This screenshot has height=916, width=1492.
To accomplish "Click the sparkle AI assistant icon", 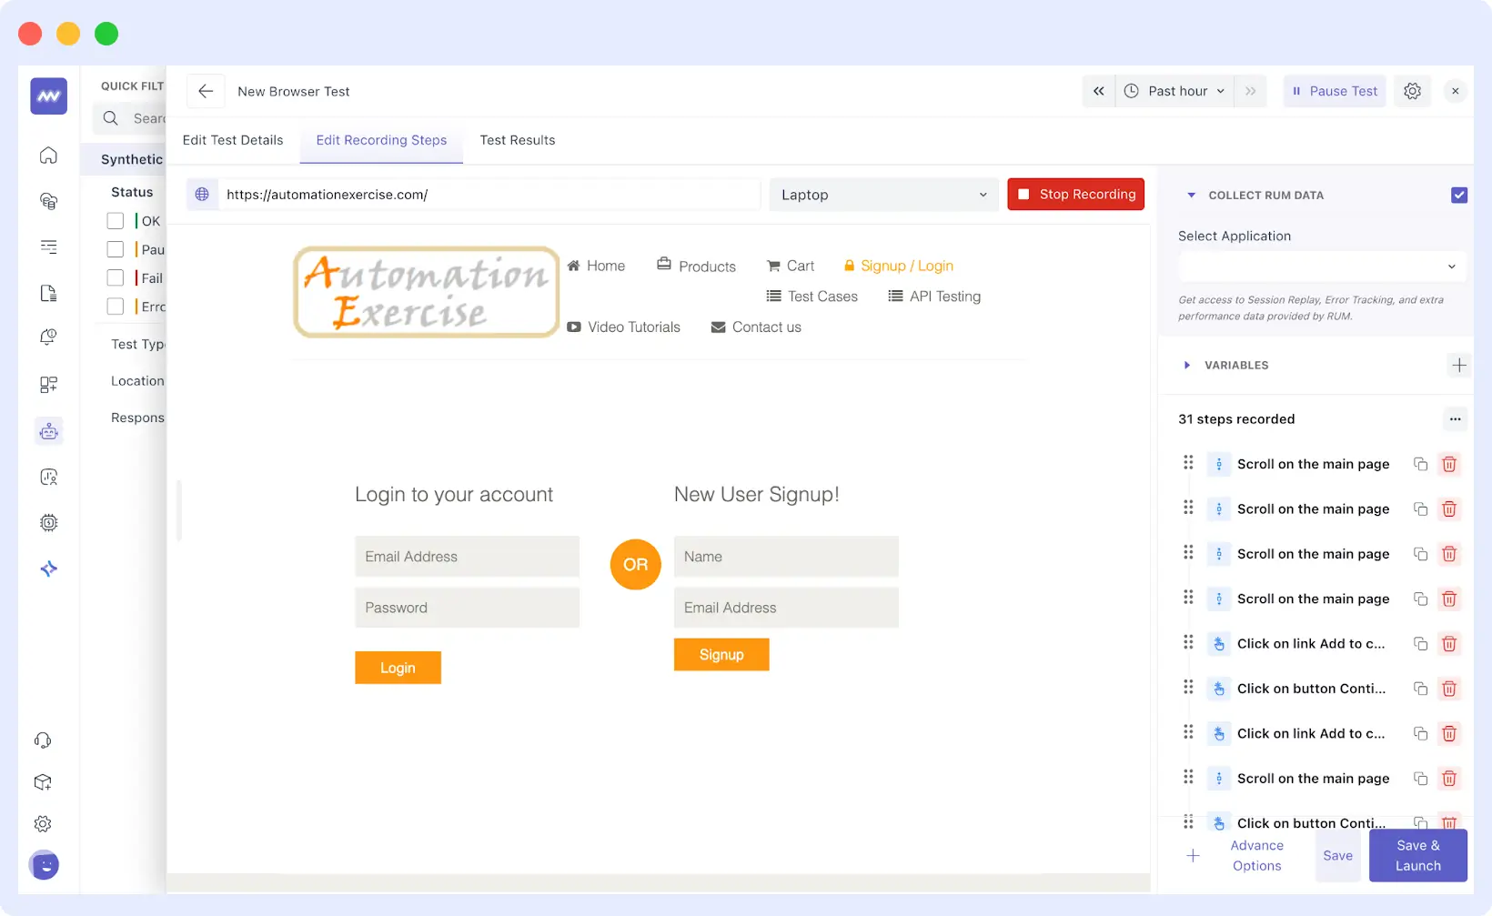I will pyautogui.click(x=47, y=569).
